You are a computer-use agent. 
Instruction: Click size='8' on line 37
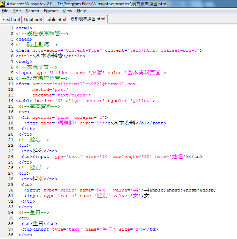point(130,230)
